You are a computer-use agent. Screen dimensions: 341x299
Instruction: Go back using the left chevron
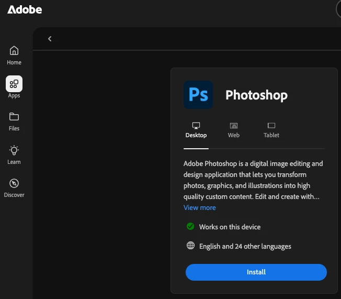[x=50, y=39]
